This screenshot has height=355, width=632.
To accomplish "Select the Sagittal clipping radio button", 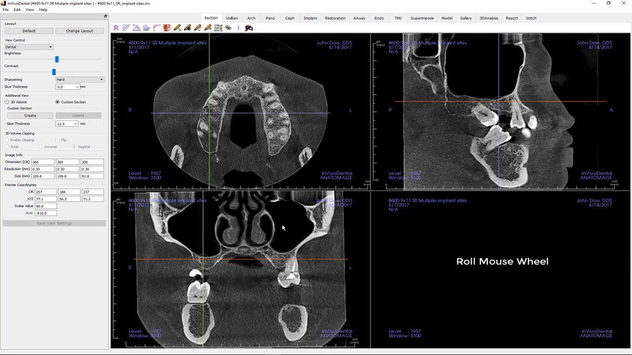I will click(x=74, y=147).
